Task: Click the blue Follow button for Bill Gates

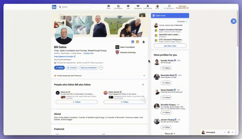Action: 59,67
